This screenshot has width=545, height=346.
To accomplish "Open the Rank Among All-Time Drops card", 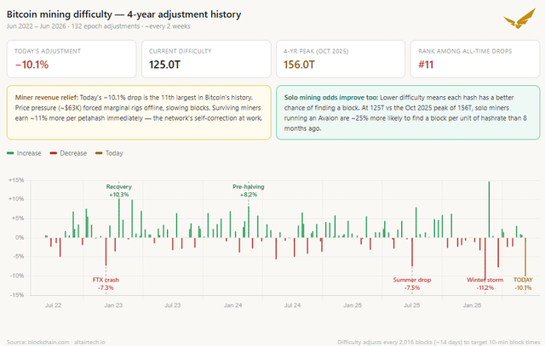I will point(475,59).
